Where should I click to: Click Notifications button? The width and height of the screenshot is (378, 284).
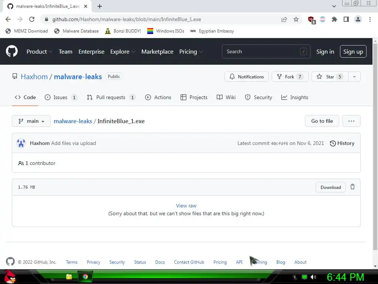[246, 77]
